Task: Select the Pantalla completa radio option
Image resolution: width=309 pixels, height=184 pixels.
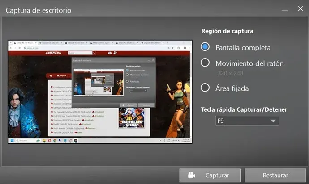Action: pos(205,47)
